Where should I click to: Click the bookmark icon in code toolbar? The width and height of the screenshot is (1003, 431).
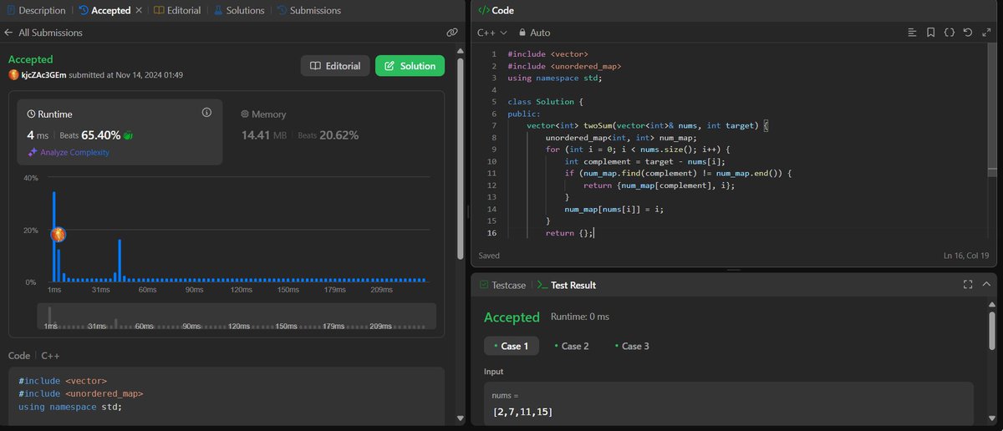[x=930, y=33]
